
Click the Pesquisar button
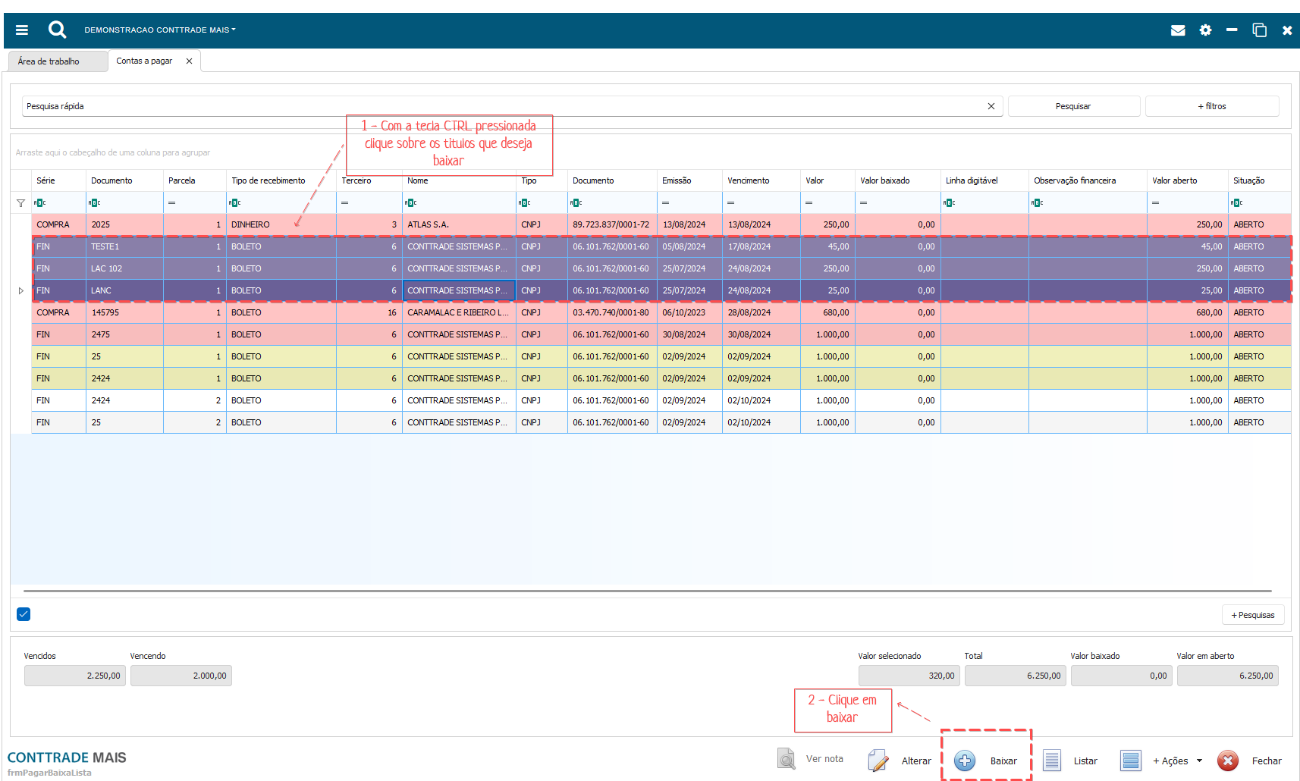click(1072, 106)
